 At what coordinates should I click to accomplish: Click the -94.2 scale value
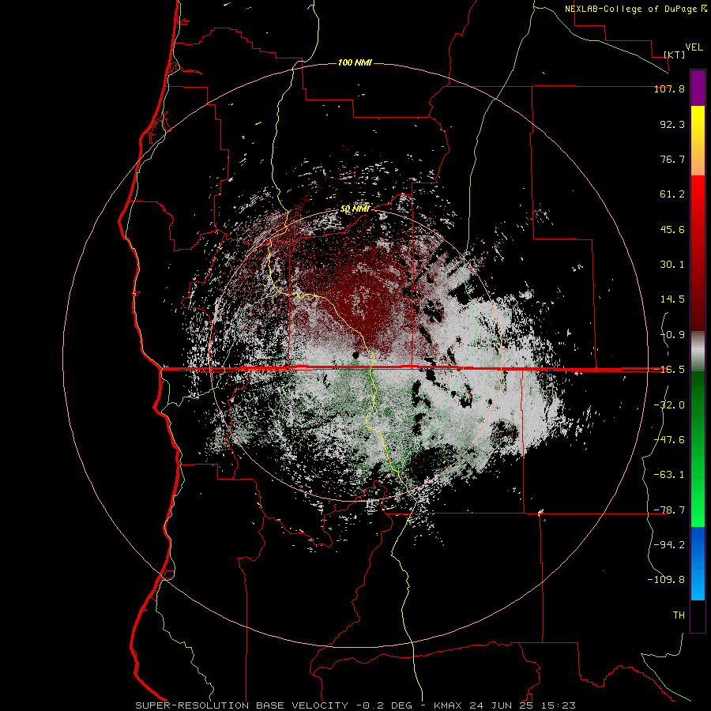[x=669, y=544]
